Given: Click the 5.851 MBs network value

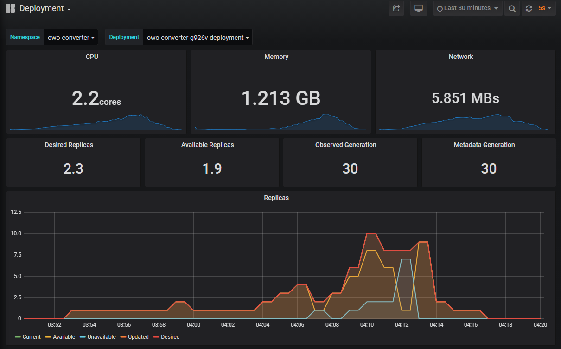Looking at the screenshot, I should [465, 98].
